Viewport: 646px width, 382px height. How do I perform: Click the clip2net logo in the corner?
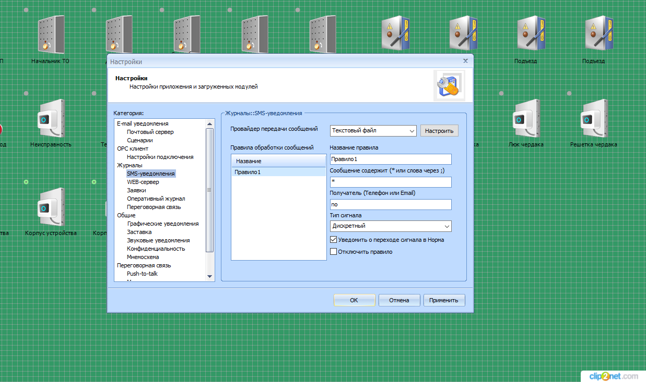click(x=614, y=376)
